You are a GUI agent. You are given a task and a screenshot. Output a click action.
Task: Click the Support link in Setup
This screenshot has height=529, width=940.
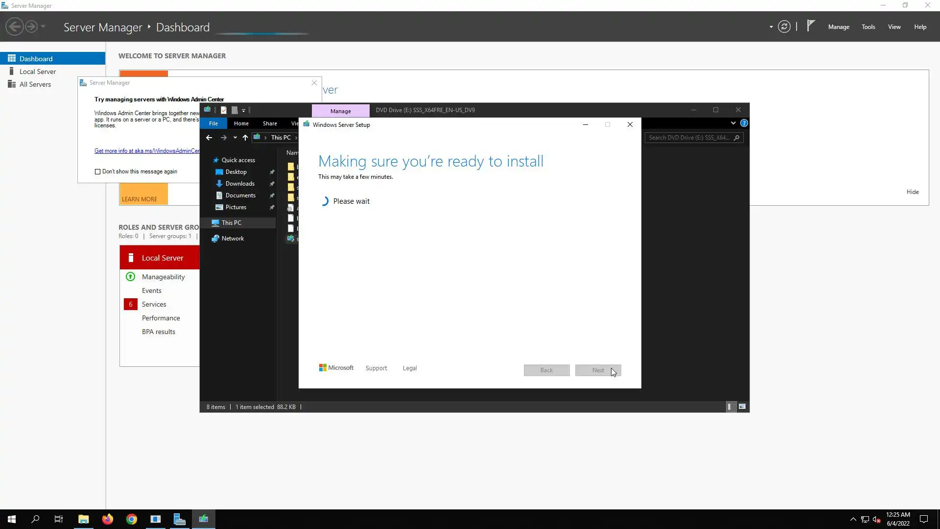pos(376,368)
